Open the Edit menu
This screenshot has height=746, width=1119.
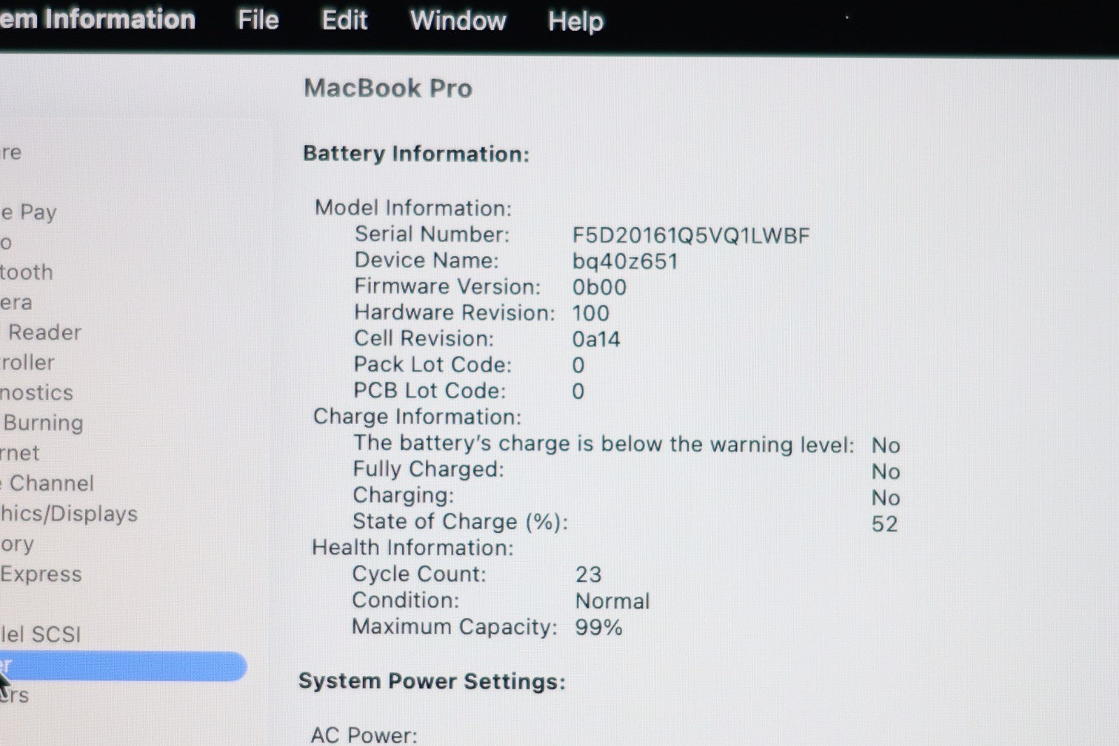[344, 20]
